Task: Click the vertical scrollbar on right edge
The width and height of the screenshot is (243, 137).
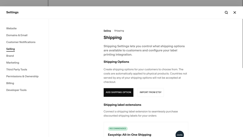Action: 242,44
